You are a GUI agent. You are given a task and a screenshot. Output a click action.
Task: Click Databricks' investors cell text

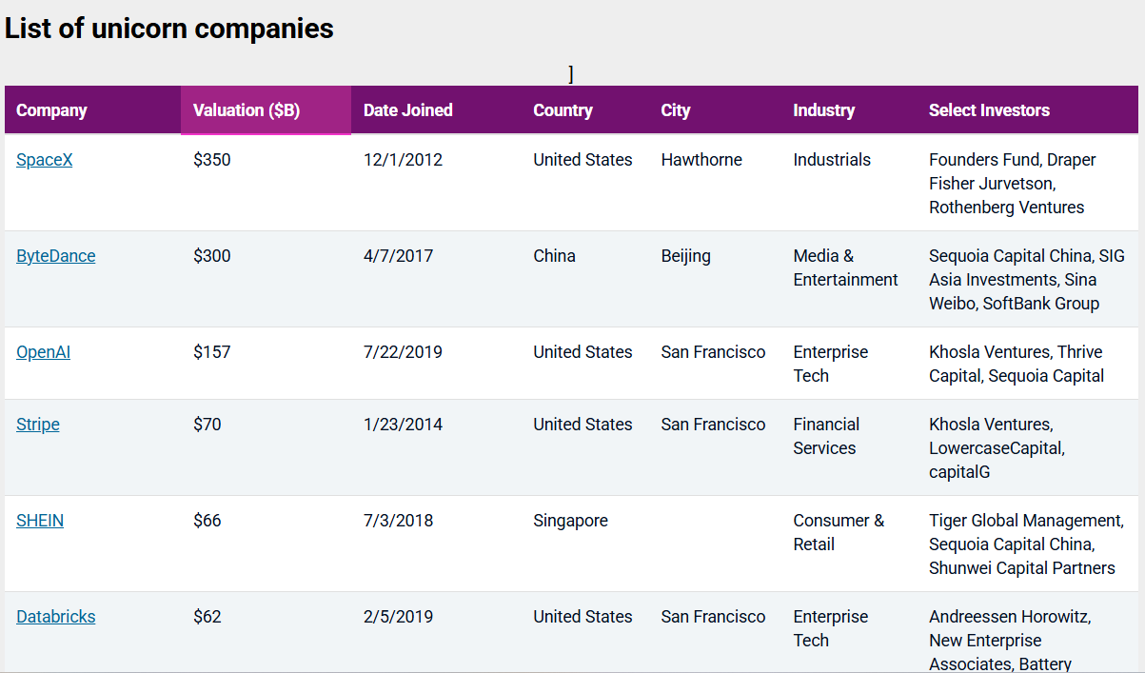tap(1010, 641)
